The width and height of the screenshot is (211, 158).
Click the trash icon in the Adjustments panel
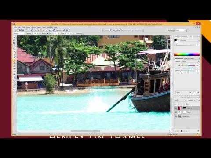[198, 93]
